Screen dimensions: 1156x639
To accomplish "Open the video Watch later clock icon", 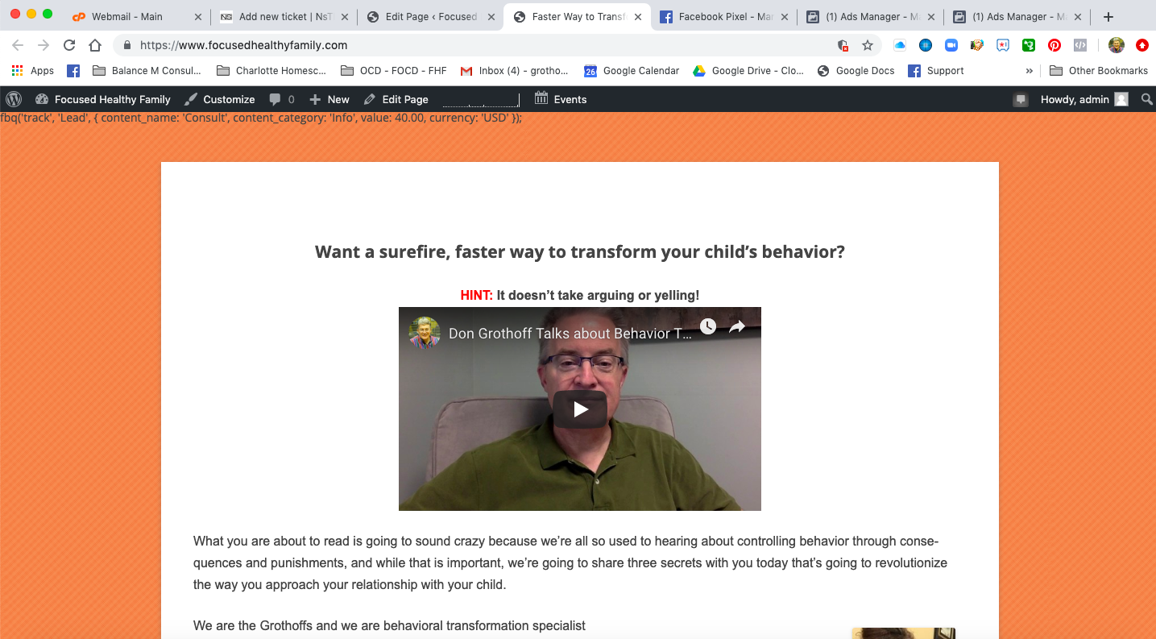I will (707, 326).
